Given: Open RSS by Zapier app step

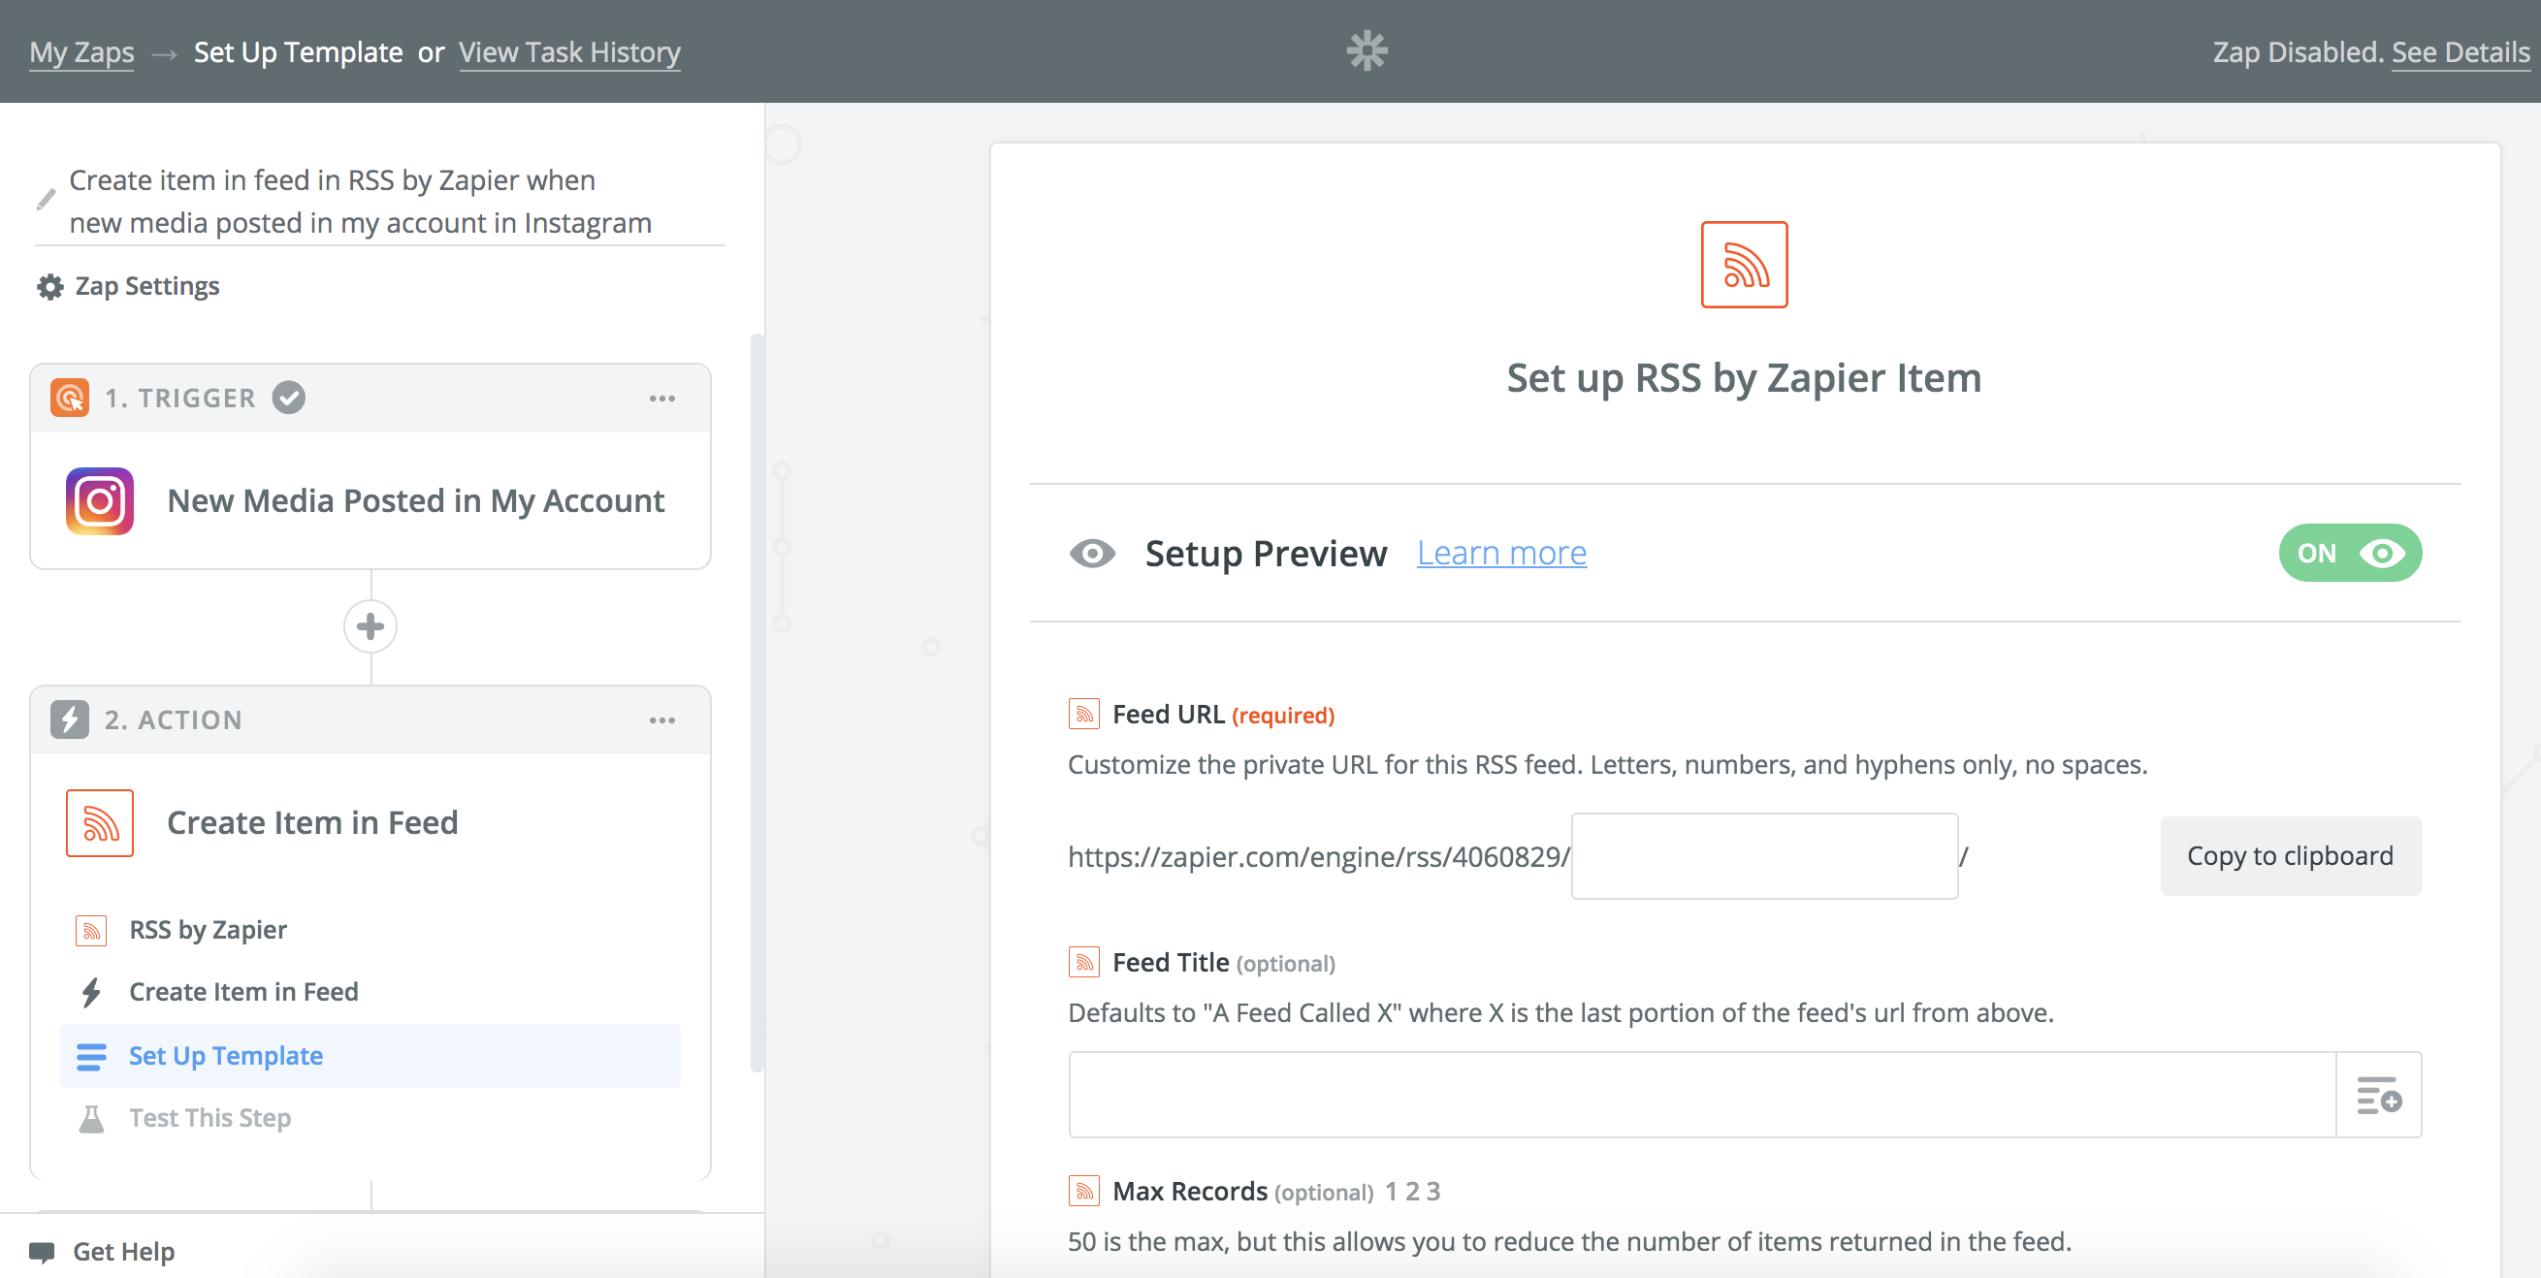Looking at the screenshot, I should click(x=209, y=930).
